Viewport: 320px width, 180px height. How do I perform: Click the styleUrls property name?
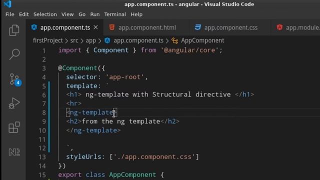coord(83,156)
